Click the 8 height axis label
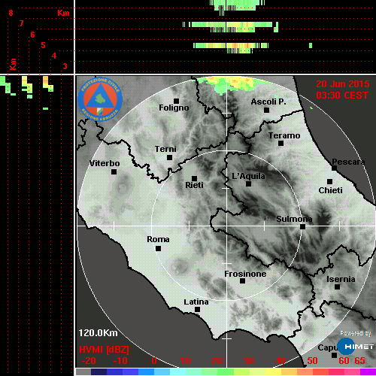Viewport: 376px width, 376px height. coord(11,13)
